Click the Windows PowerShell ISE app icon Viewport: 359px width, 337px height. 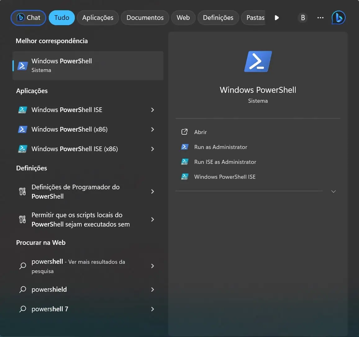[22, 110]
